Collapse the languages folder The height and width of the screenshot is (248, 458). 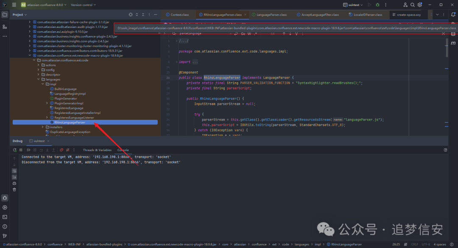tap(39, 79)
